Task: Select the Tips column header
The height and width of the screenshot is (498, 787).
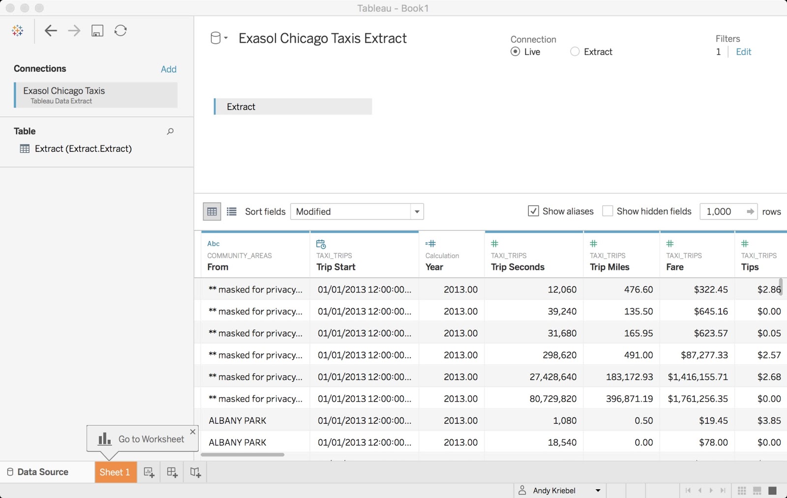Action: tap(761, 255)
